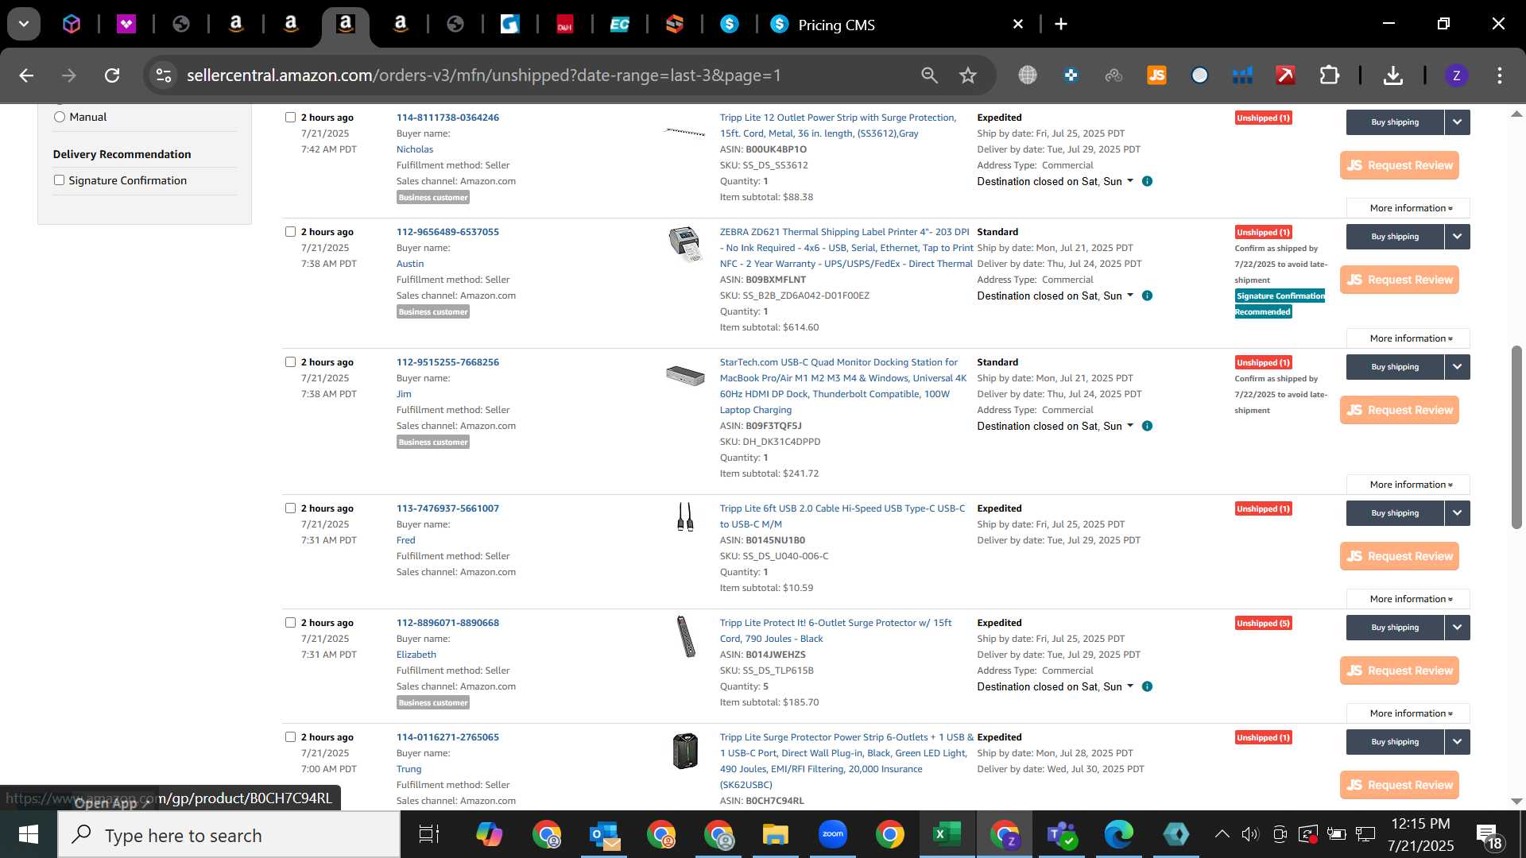Click the page vertical scrollbar thumb
The width and height of the screenshot is (1526, 858).
(x=1516, y=437)
